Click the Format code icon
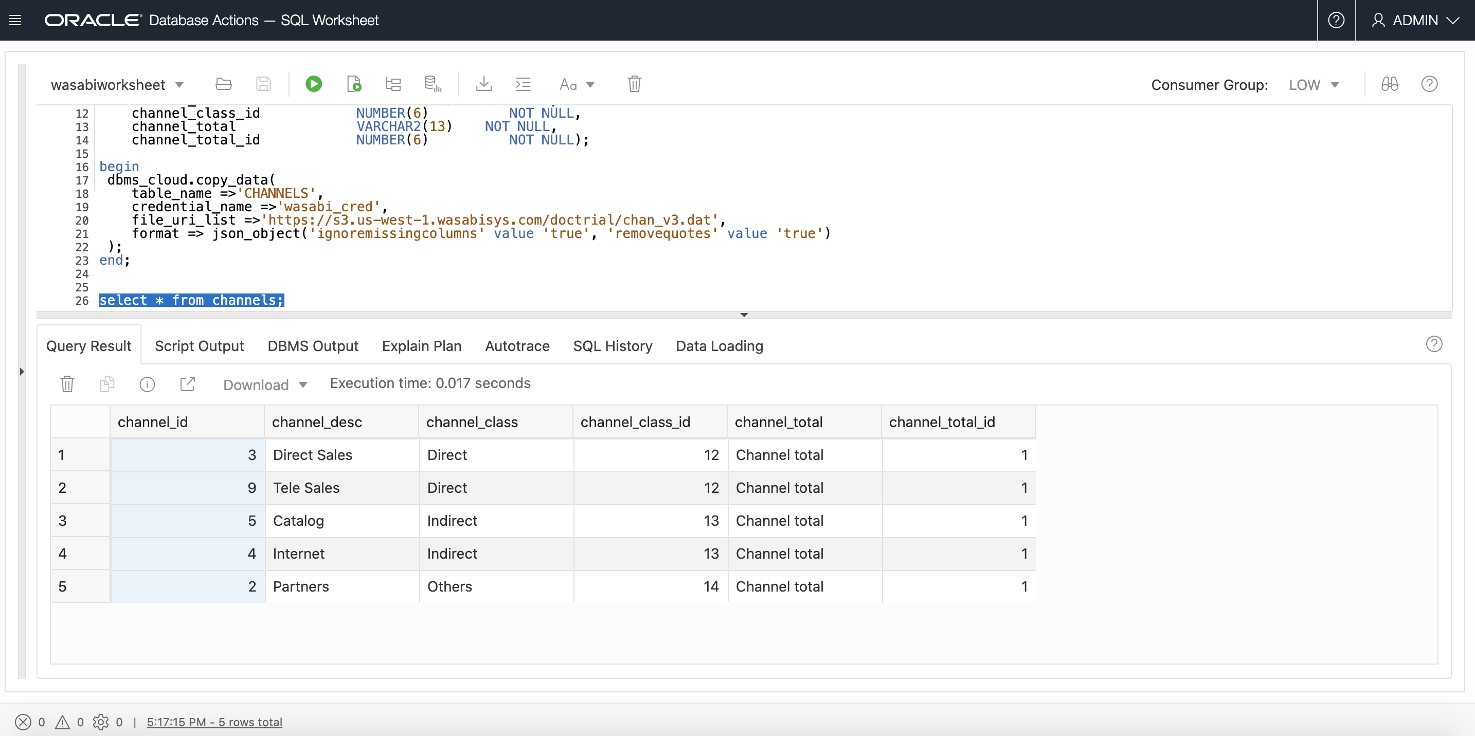This screenshot has height=736, width=1475. tap(523, 84)
